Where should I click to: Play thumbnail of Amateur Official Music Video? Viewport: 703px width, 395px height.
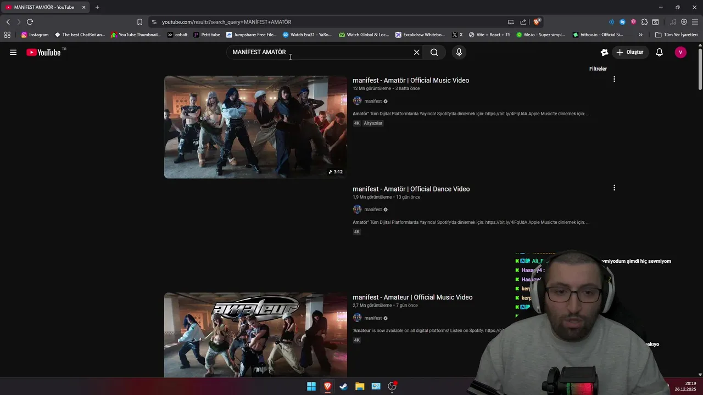point(255,335)
